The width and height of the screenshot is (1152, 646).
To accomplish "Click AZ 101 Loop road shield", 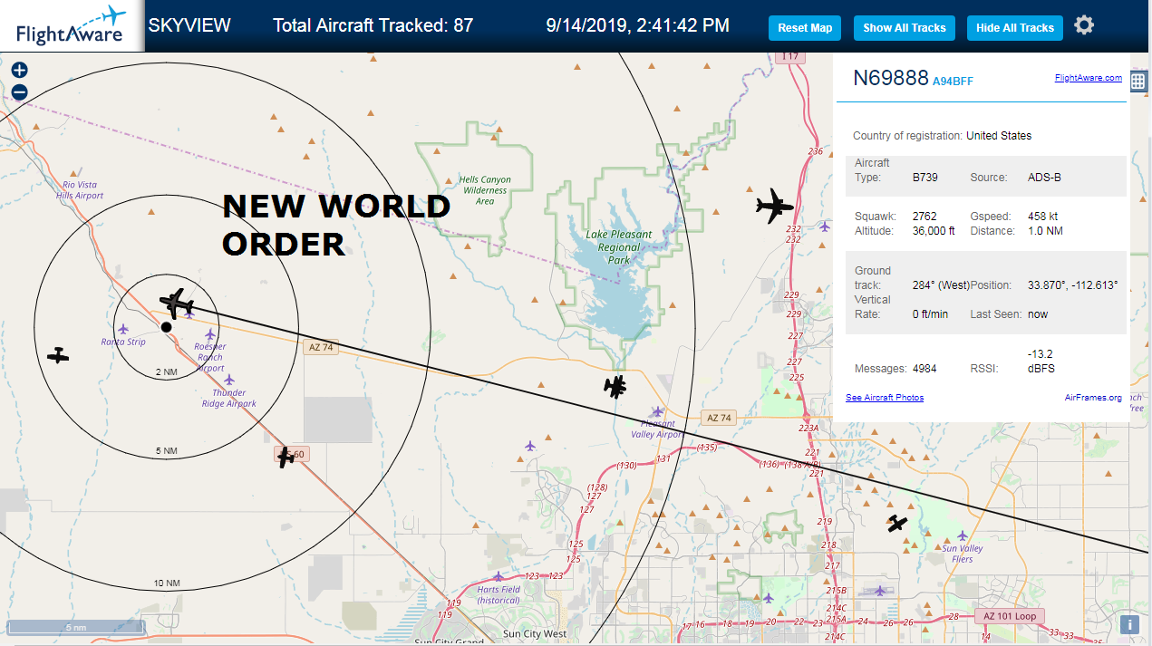I will (x=1010, y=617).
